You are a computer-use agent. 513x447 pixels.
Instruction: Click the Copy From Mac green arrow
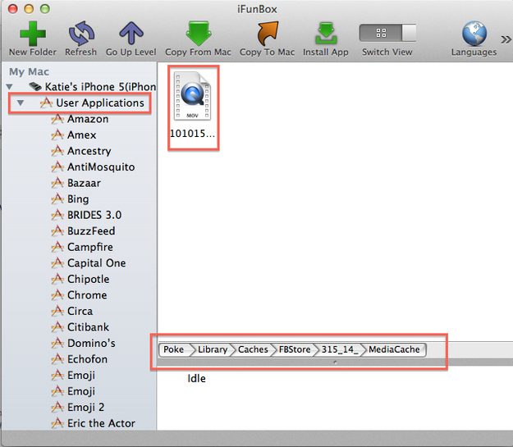(x=199, y=34)
